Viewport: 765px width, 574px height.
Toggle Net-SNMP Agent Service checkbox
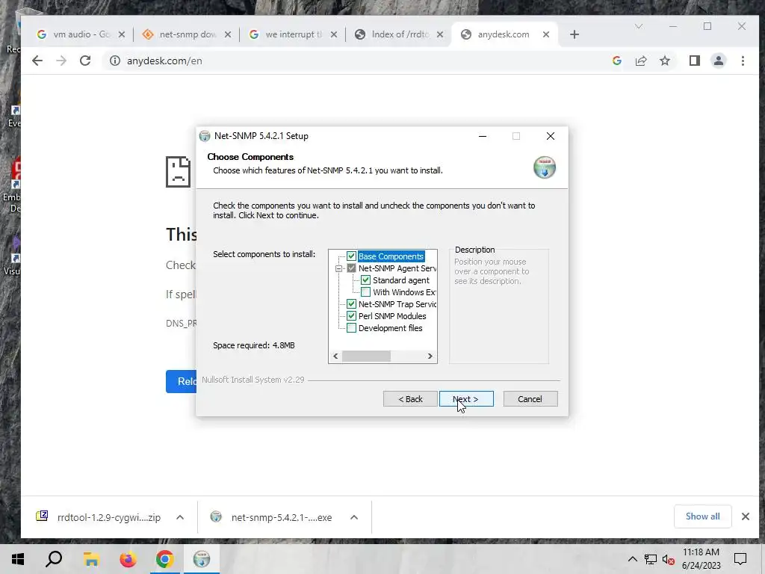click(351, 268)
